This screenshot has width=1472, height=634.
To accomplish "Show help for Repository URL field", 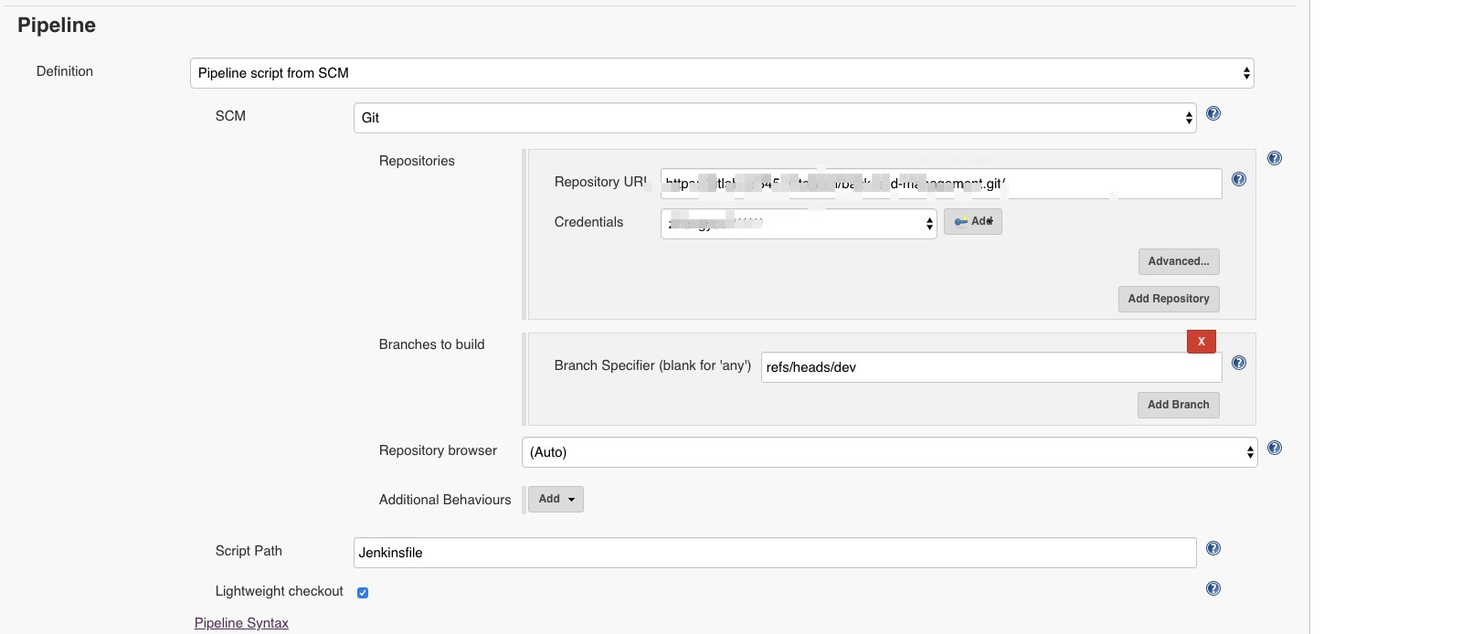I will coord(1239,180).
